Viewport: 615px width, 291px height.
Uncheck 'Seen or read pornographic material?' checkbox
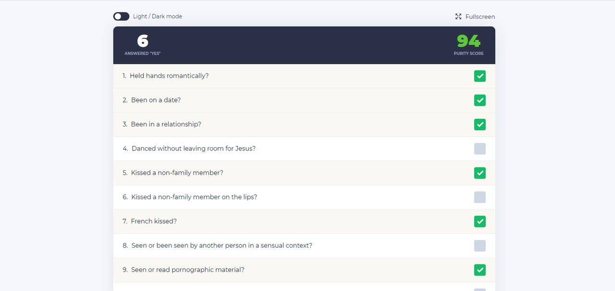coord(480,270)
